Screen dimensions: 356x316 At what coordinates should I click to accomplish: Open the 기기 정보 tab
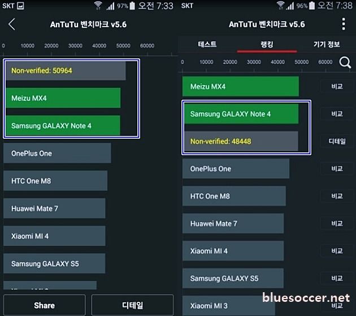pyautogui.click(x=327, y=44)
